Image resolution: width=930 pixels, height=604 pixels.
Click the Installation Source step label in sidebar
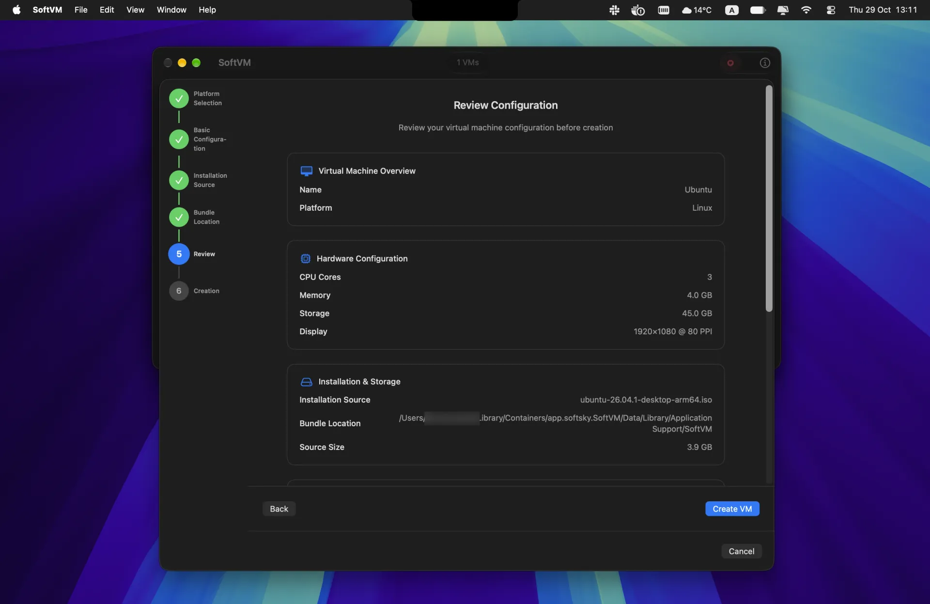[x=210, y=180]
